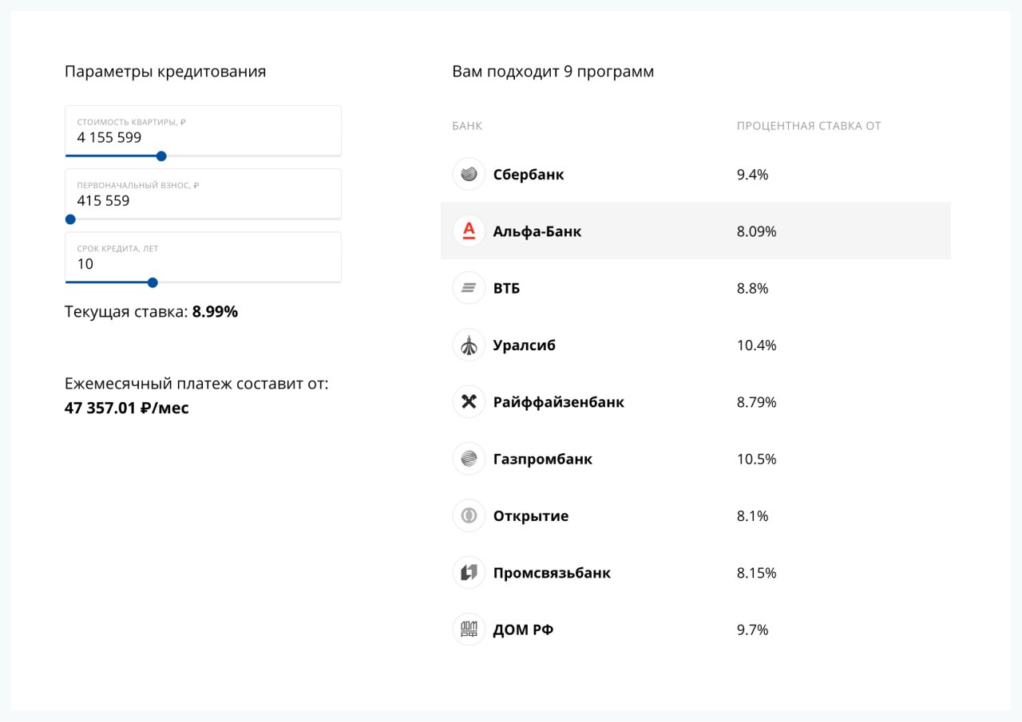Focus the Первоначальный взнос input field

tap(203, 200)
